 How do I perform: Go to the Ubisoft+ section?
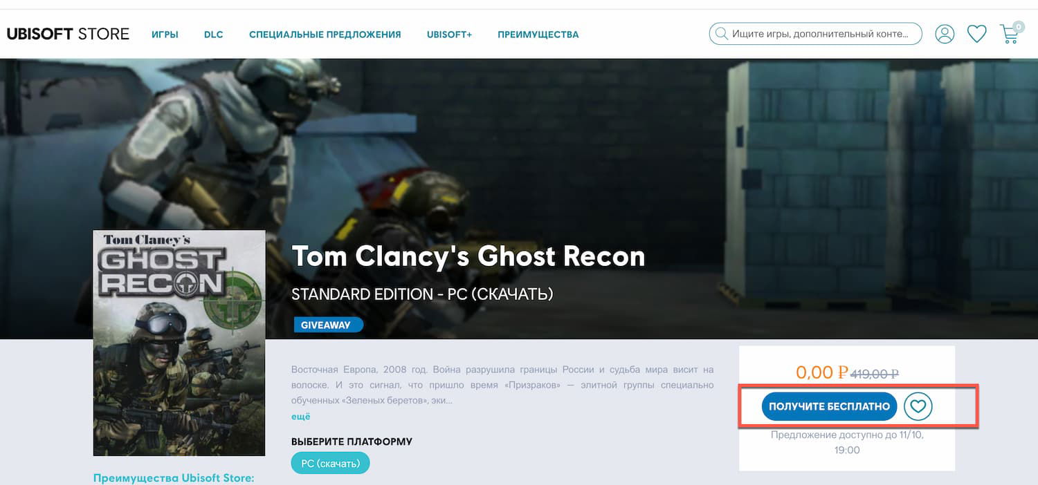click(449, 35)
